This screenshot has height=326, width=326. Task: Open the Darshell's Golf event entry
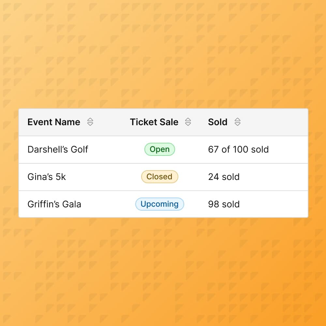[58, 149]
